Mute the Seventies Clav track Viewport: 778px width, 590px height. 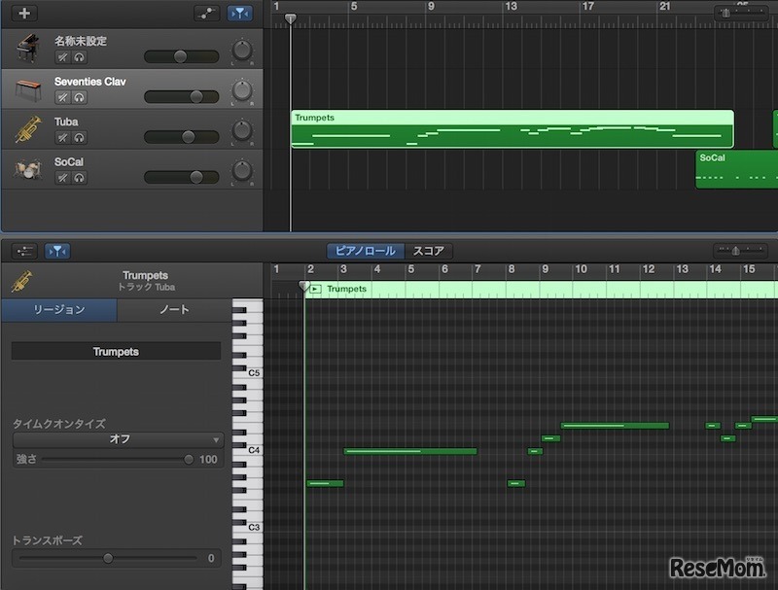click(62, 98)
